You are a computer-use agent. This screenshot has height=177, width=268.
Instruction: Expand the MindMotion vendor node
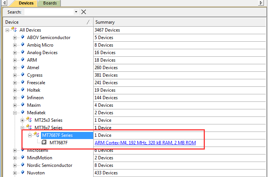pyautogui.click(x=15, y=158)
